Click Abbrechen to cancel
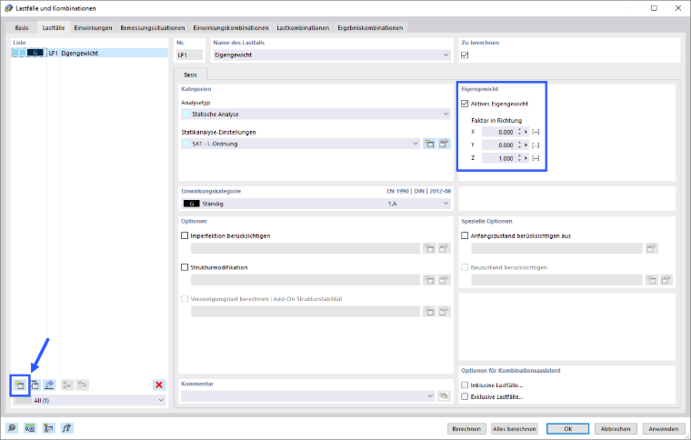Viewport: 691px width, 440px height. (x=616, y=428)
